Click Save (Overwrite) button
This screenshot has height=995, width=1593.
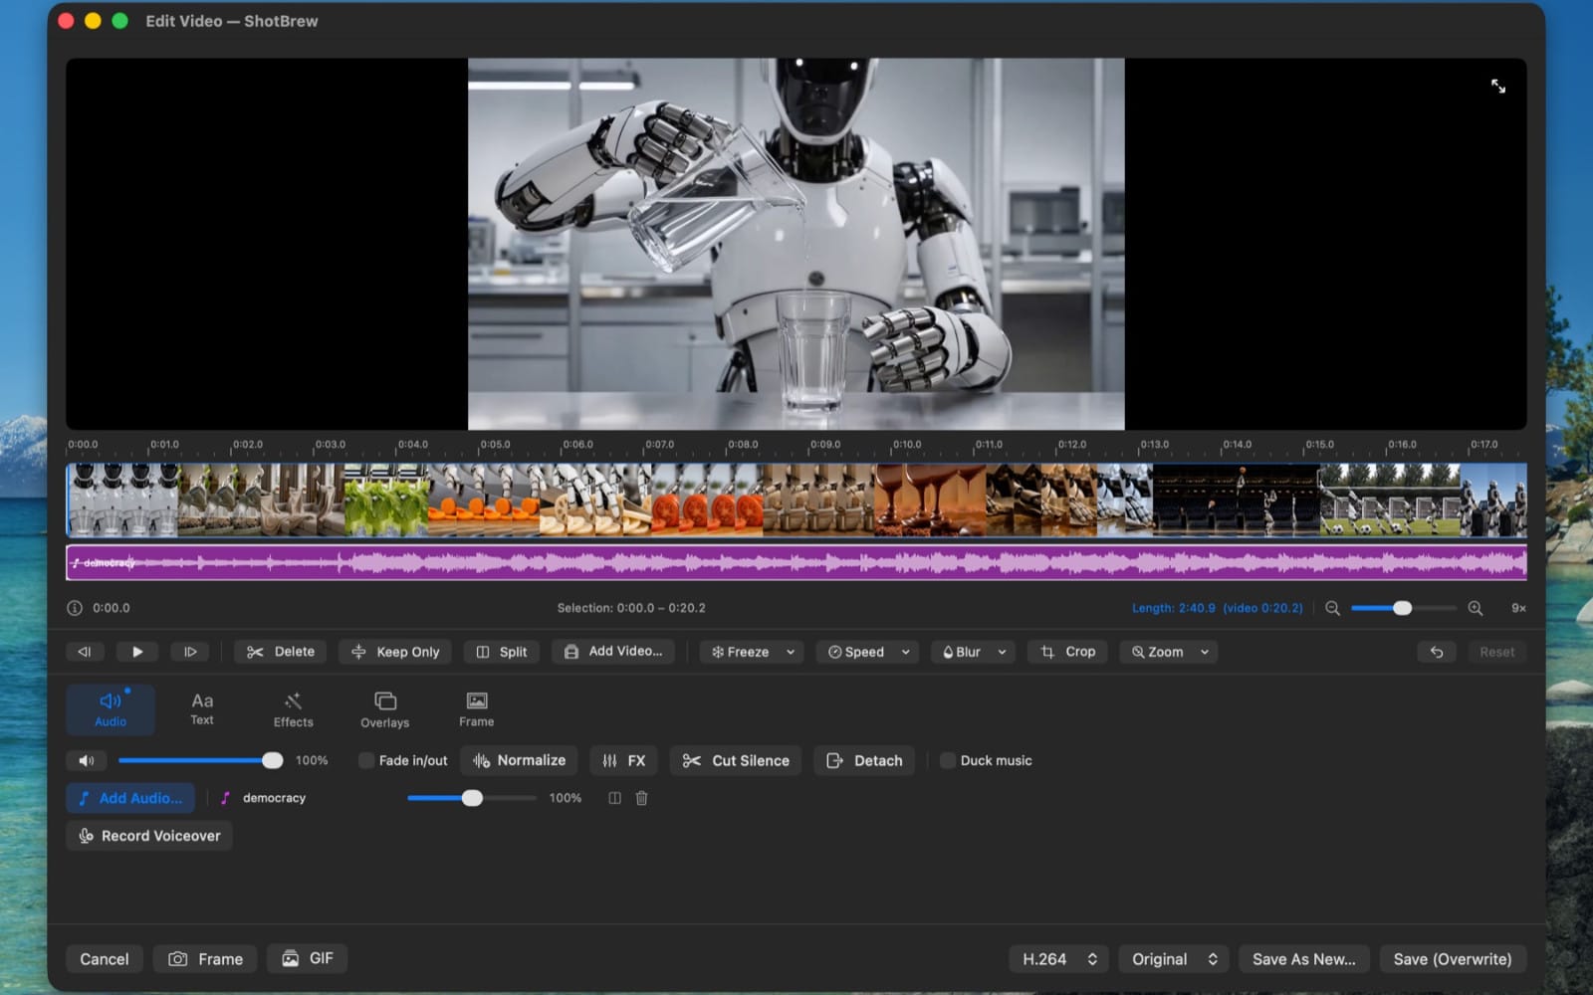pyautogui.click(x=1452, y=959)
